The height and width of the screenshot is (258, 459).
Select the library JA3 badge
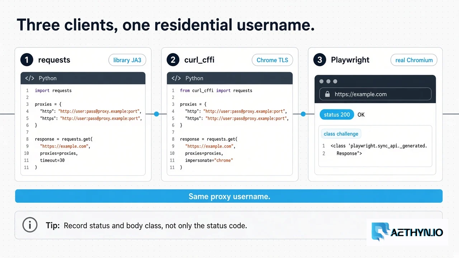pos(127,60)
